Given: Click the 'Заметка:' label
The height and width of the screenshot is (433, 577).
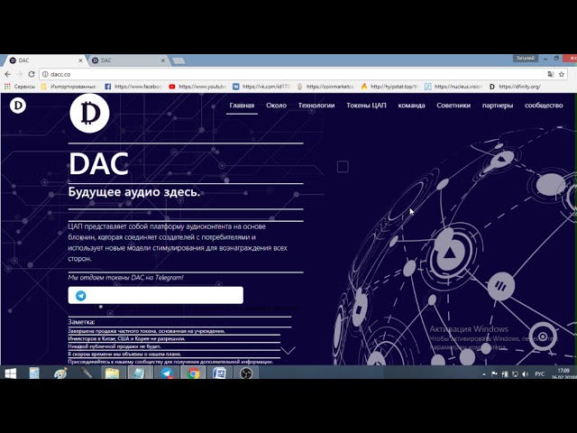Looking at the screenshot, I should point(81,322).
